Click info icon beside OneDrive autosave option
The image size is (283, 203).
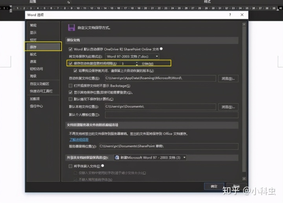click(161, 49)
